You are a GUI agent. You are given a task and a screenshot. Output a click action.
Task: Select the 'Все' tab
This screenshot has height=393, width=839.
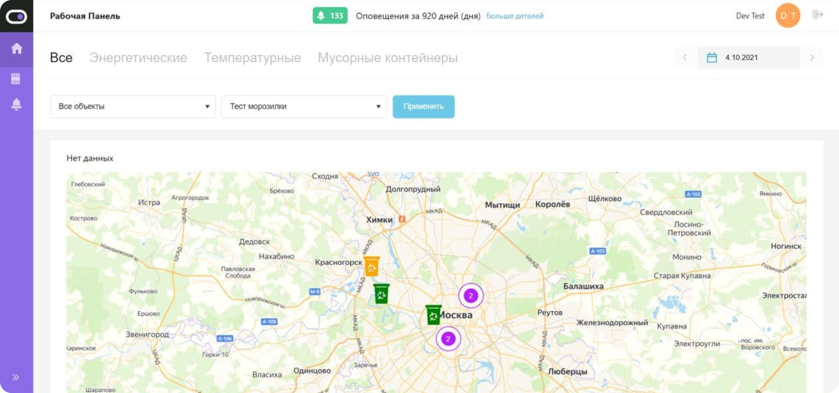coord(61,58)
